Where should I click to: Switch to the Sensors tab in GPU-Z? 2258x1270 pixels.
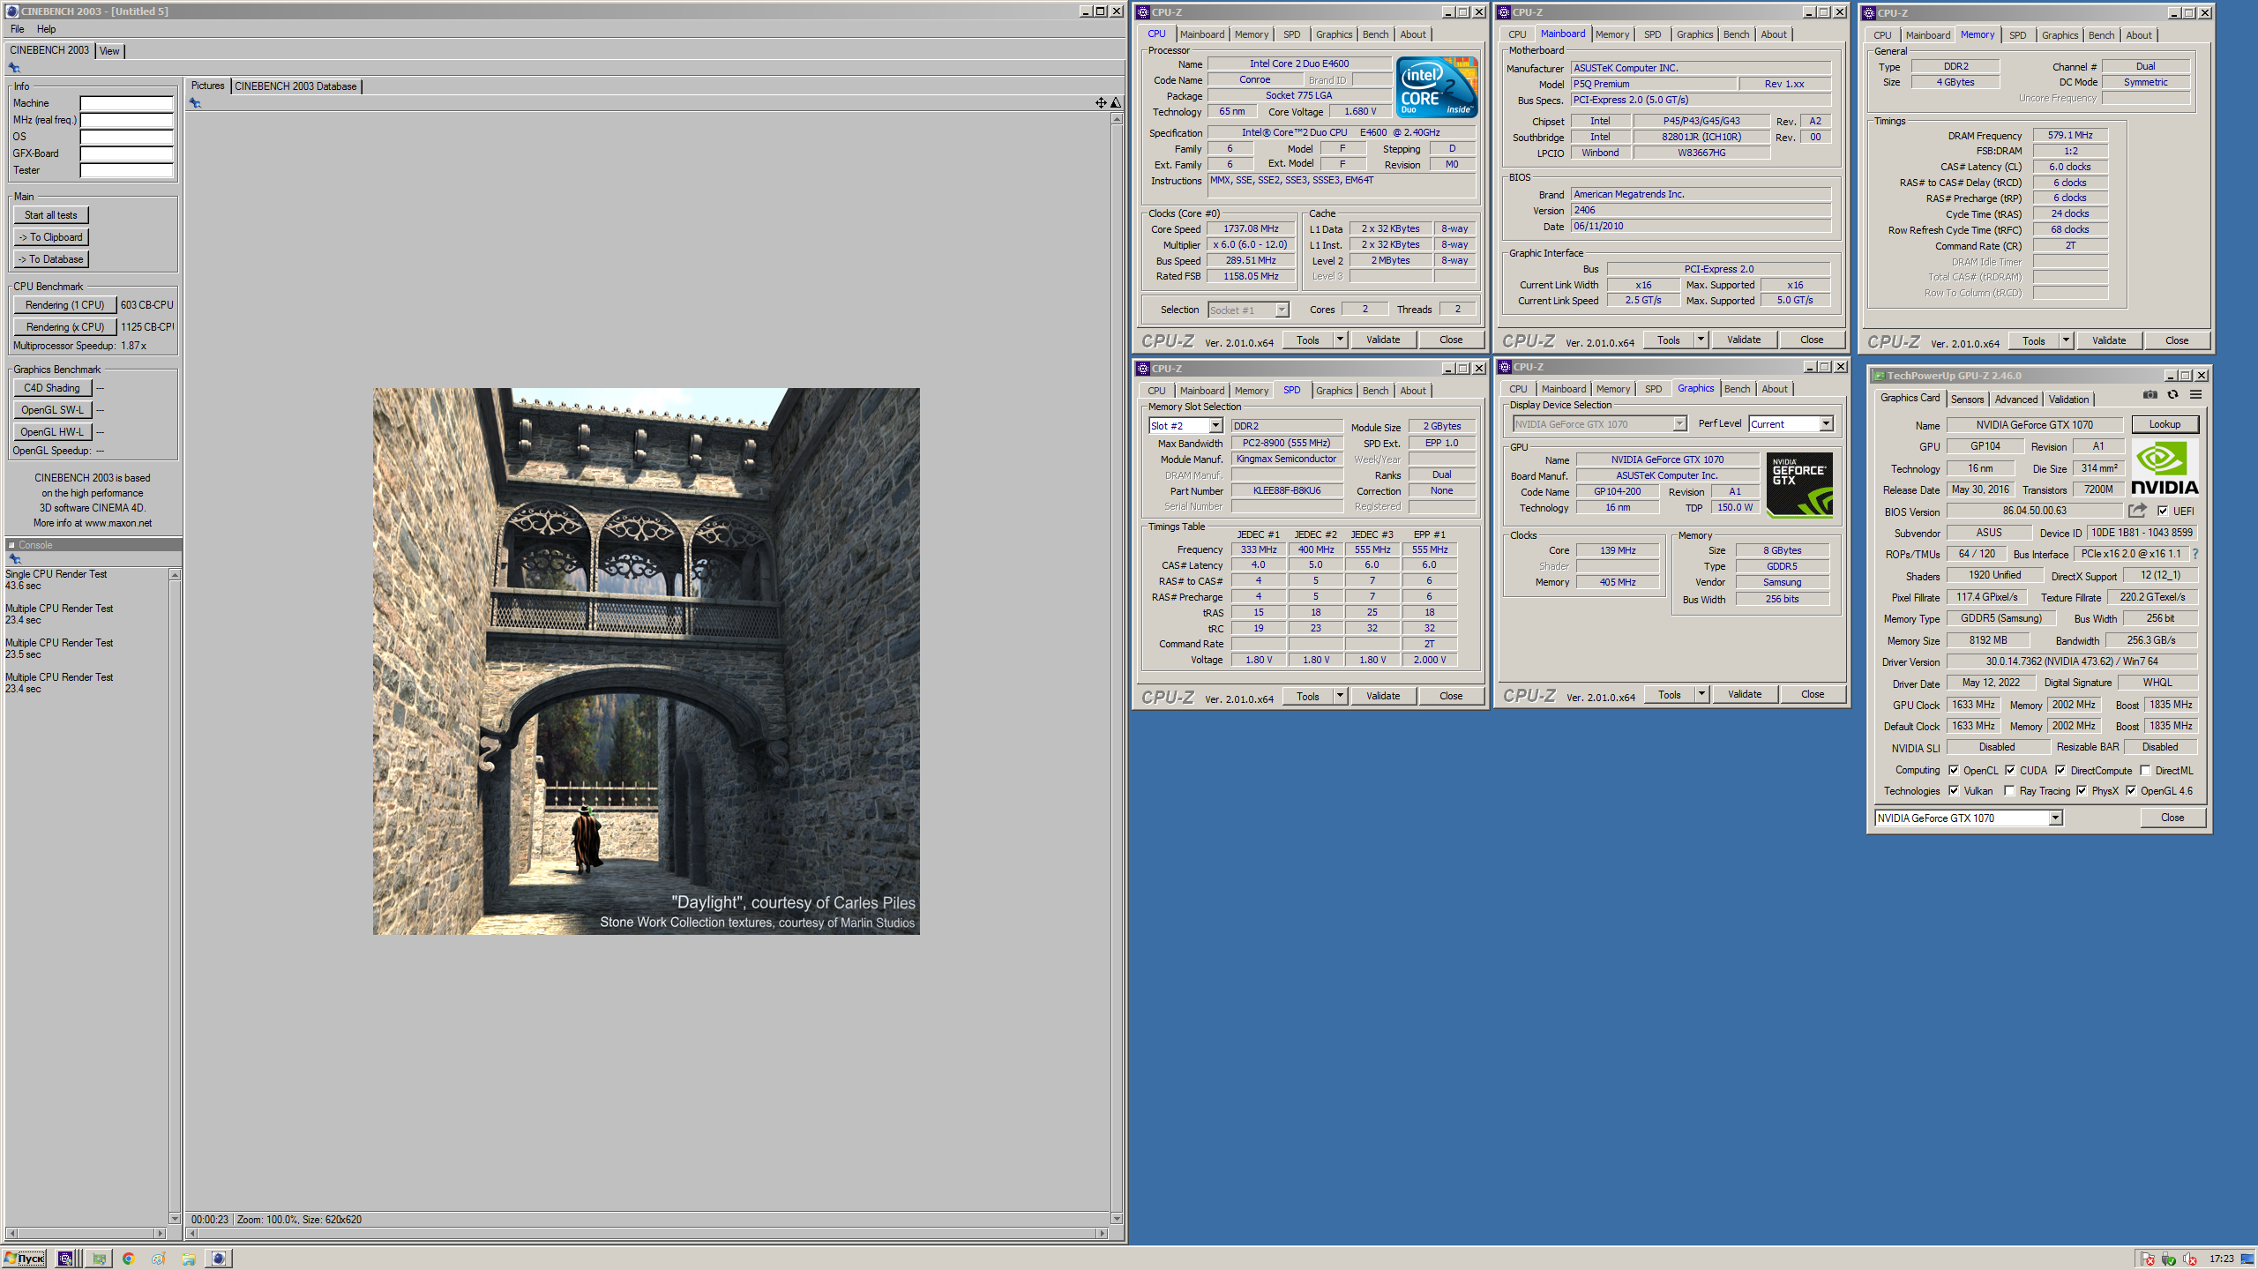point(1967,400)
